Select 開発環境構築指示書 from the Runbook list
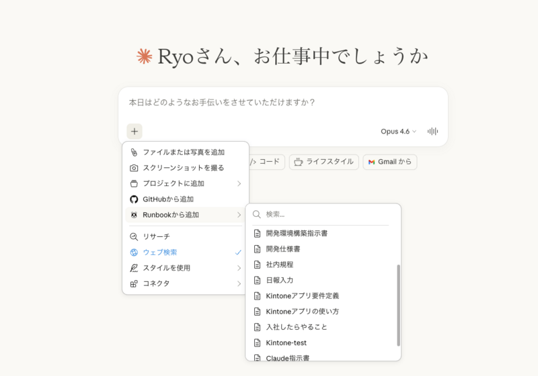The width and height of the screenshot is (538, 376). point(297,233)
